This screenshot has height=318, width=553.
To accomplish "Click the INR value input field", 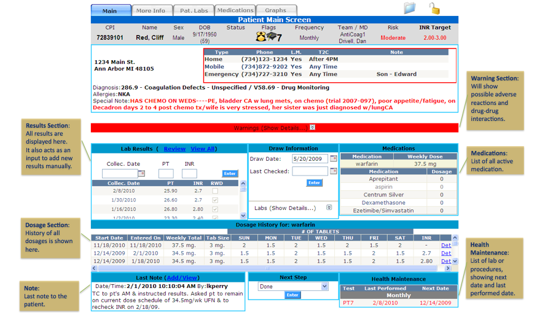I will click(x=189, y=174).
